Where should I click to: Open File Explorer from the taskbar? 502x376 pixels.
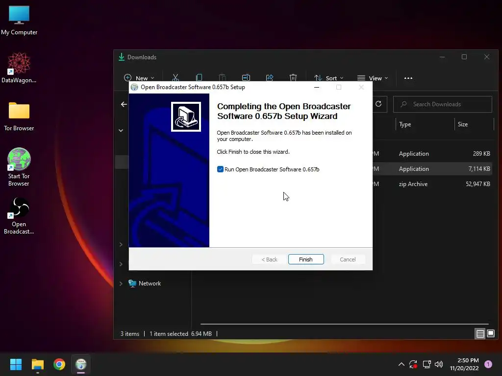coord(38,364)
